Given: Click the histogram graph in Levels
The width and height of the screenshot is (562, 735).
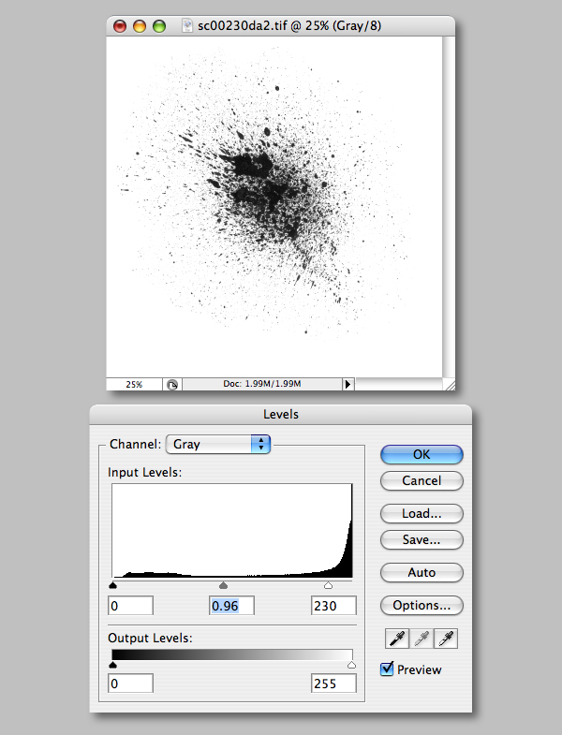Looking at the screenshot, I should tap(231, 531).
